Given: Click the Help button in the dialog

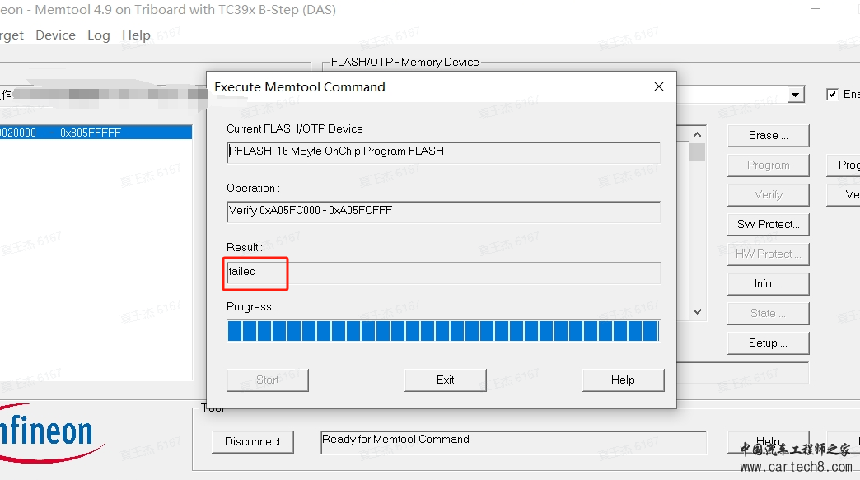Looking at the screenshot, I should click(623, 380).
